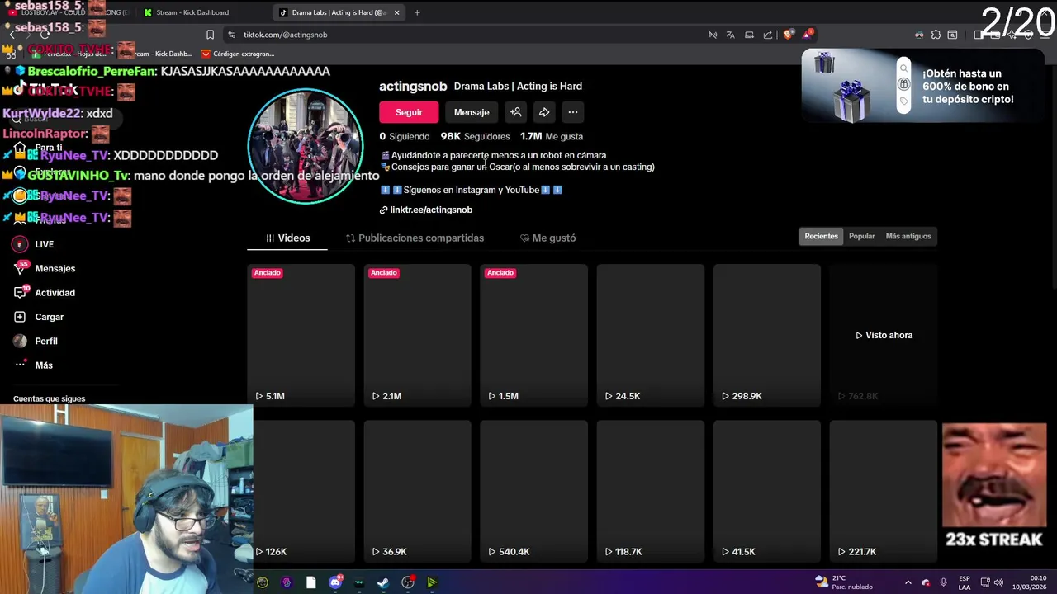Click the crypto bonus ad banner text

(968, 86)
